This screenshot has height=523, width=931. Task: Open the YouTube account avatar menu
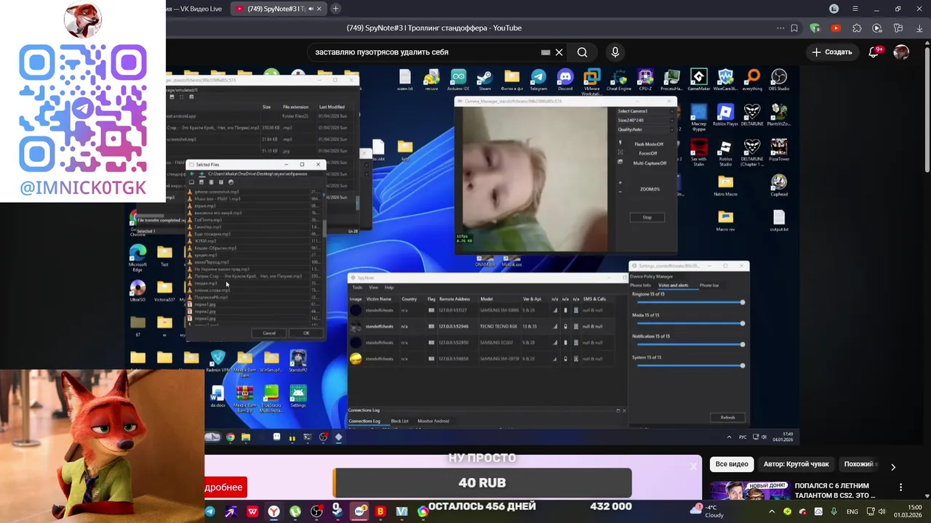901,52
